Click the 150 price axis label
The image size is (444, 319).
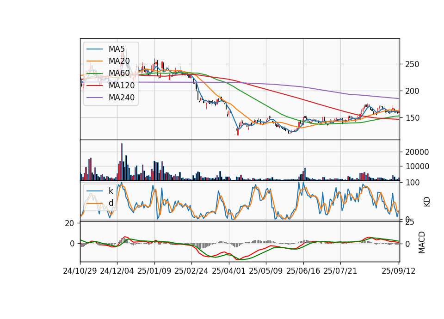click(412, 118)
